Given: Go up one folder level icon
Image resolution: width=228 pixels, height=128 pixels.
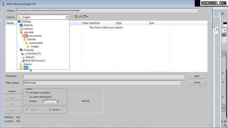Looking at the screenshot, I should click(76, 17).
